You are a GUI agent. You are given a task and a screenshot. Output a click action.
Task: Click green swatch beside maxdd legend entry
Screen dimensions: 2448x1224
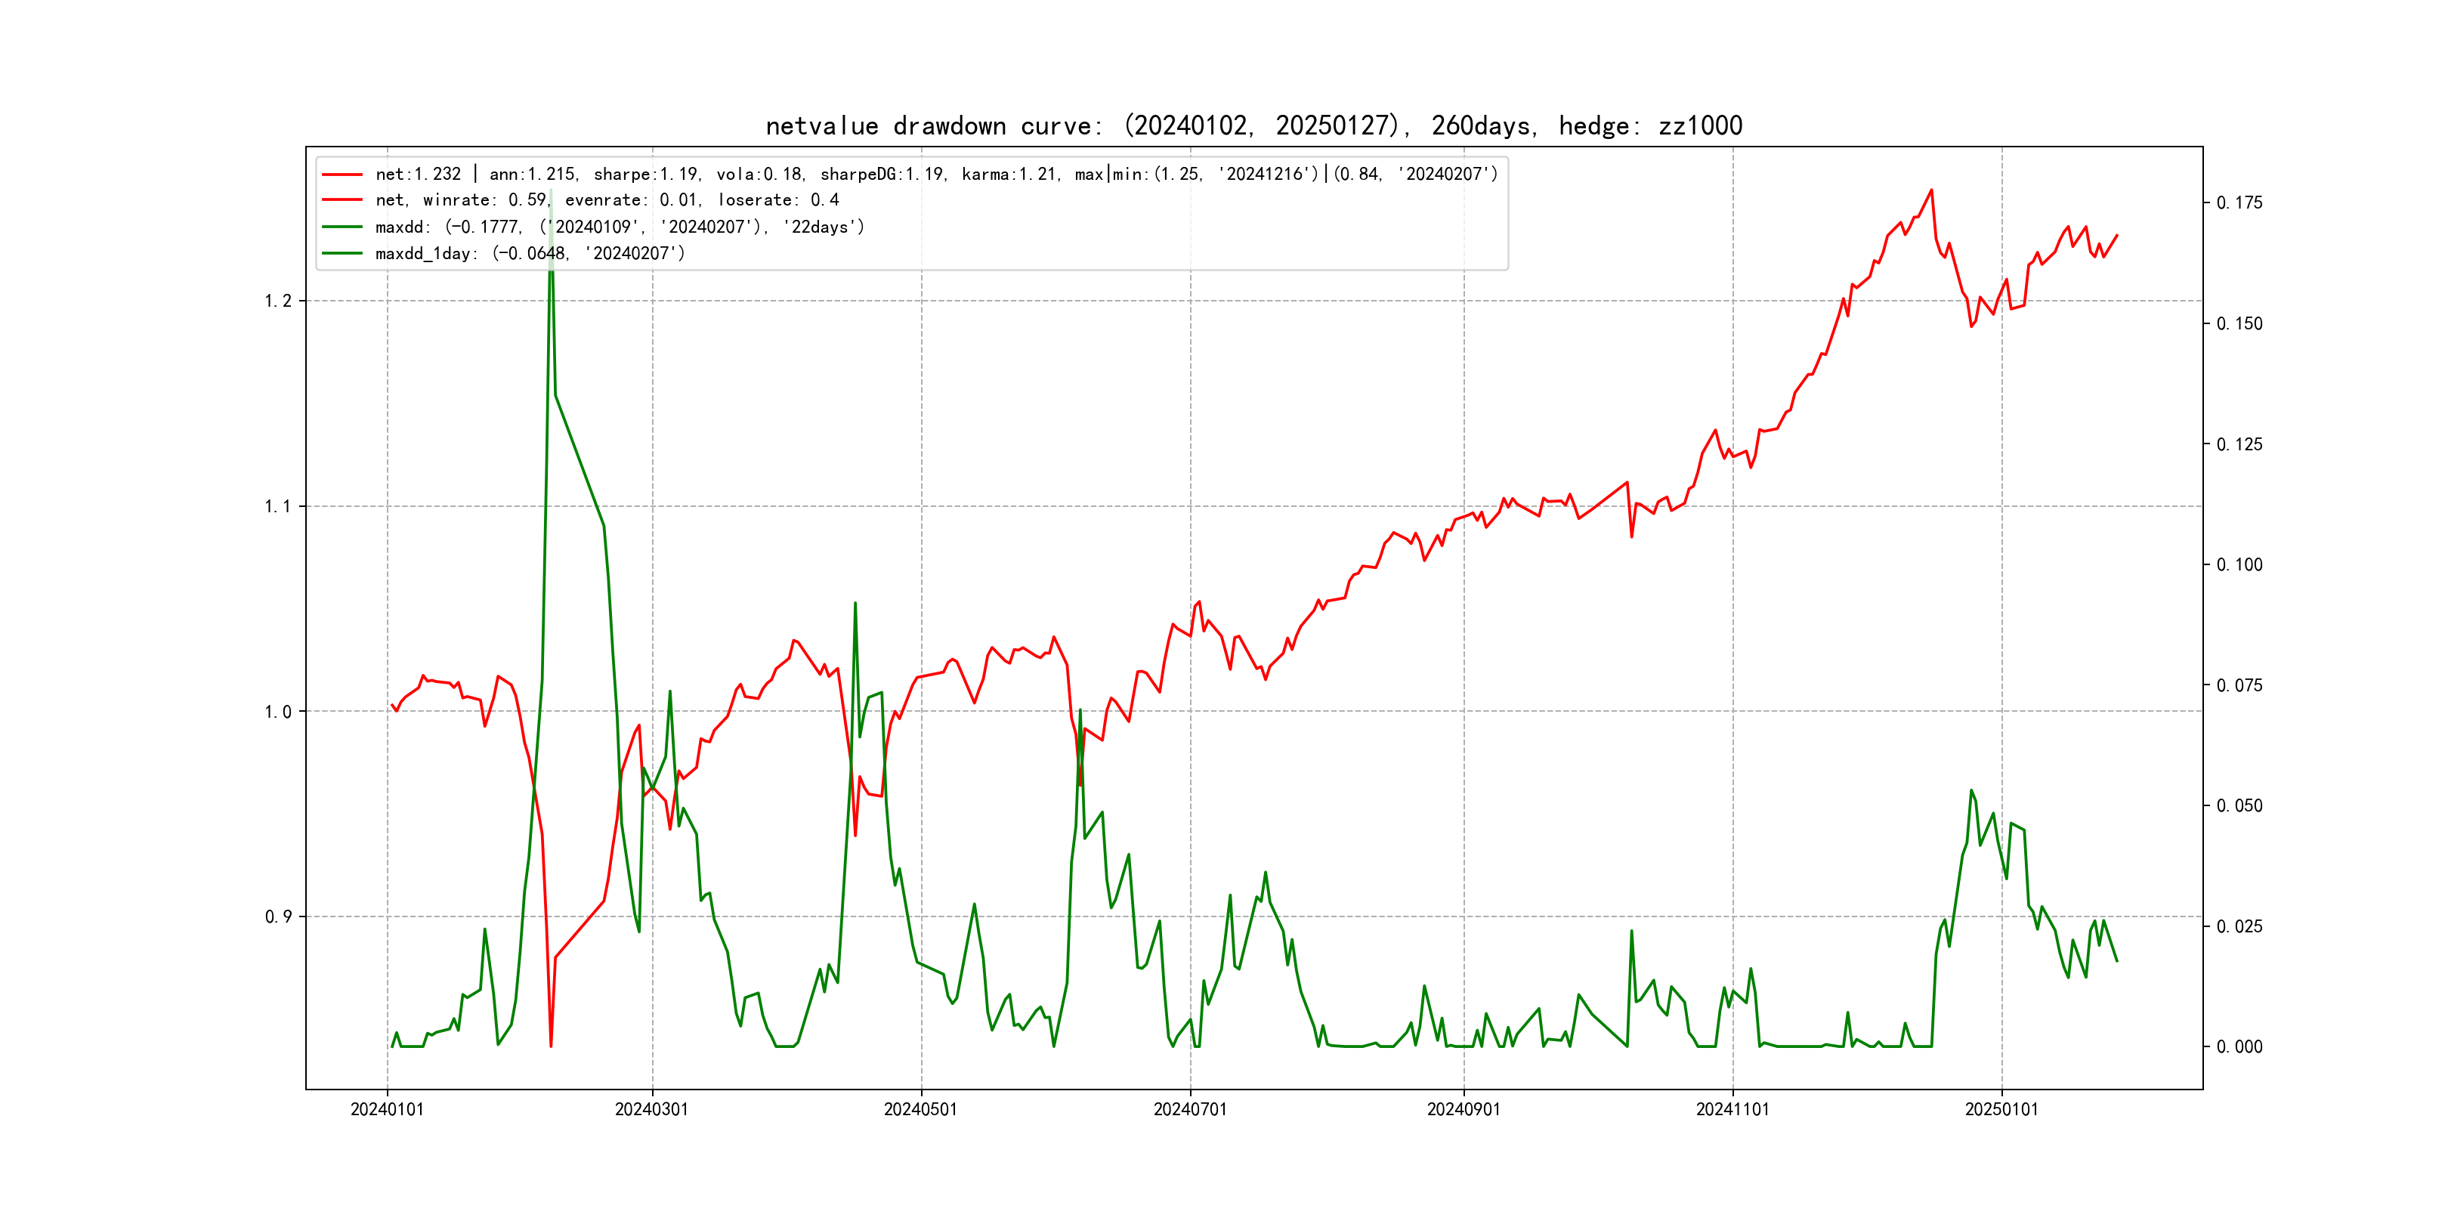point(342,227)
